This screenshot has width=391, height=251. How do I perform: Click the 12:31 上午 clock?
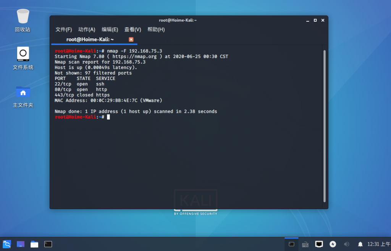[379, 244]
